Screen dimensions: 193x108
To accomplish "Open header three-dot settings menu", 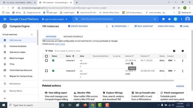I will [x=182, y=19].
